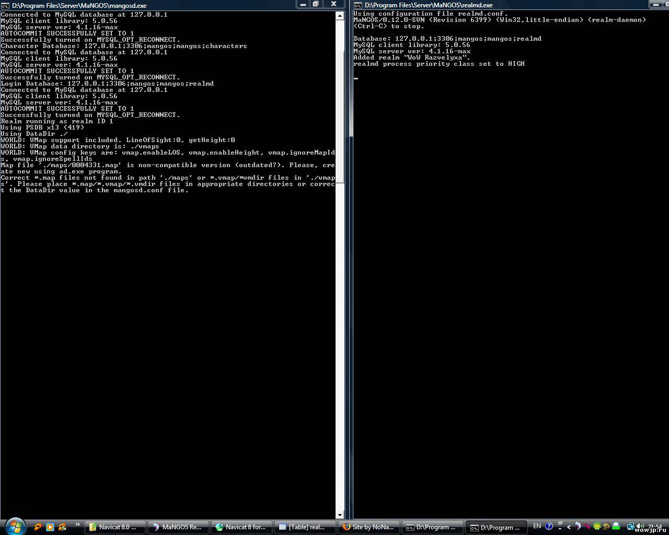Minimize the mangosd.exe window
Image resolution: width=669 pixels, height=535 pixels.
303,4
